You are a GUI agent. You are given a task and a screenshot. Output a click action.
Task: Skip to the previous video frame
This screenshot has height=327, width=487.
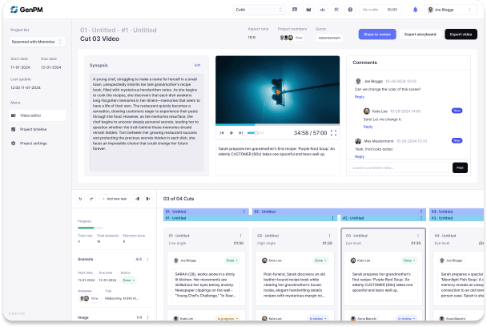click(x=222, y=133)
